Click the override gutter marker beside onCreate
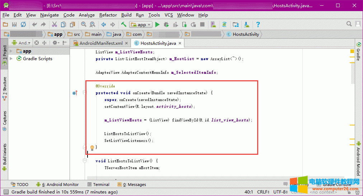Viewport: 363px width, 196px height. (x=75, y=93)
